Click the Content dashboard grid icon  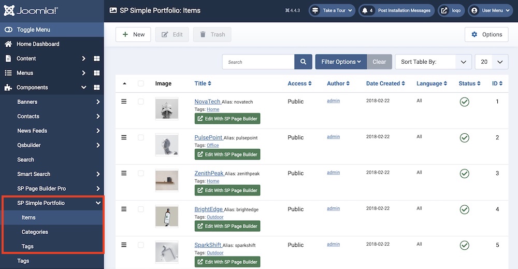(97, 59)
